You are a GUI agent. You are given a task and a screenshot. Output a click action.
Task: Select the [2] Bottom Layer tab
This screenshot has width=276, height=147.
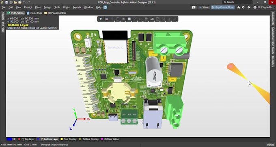click(x=47, y=139)
